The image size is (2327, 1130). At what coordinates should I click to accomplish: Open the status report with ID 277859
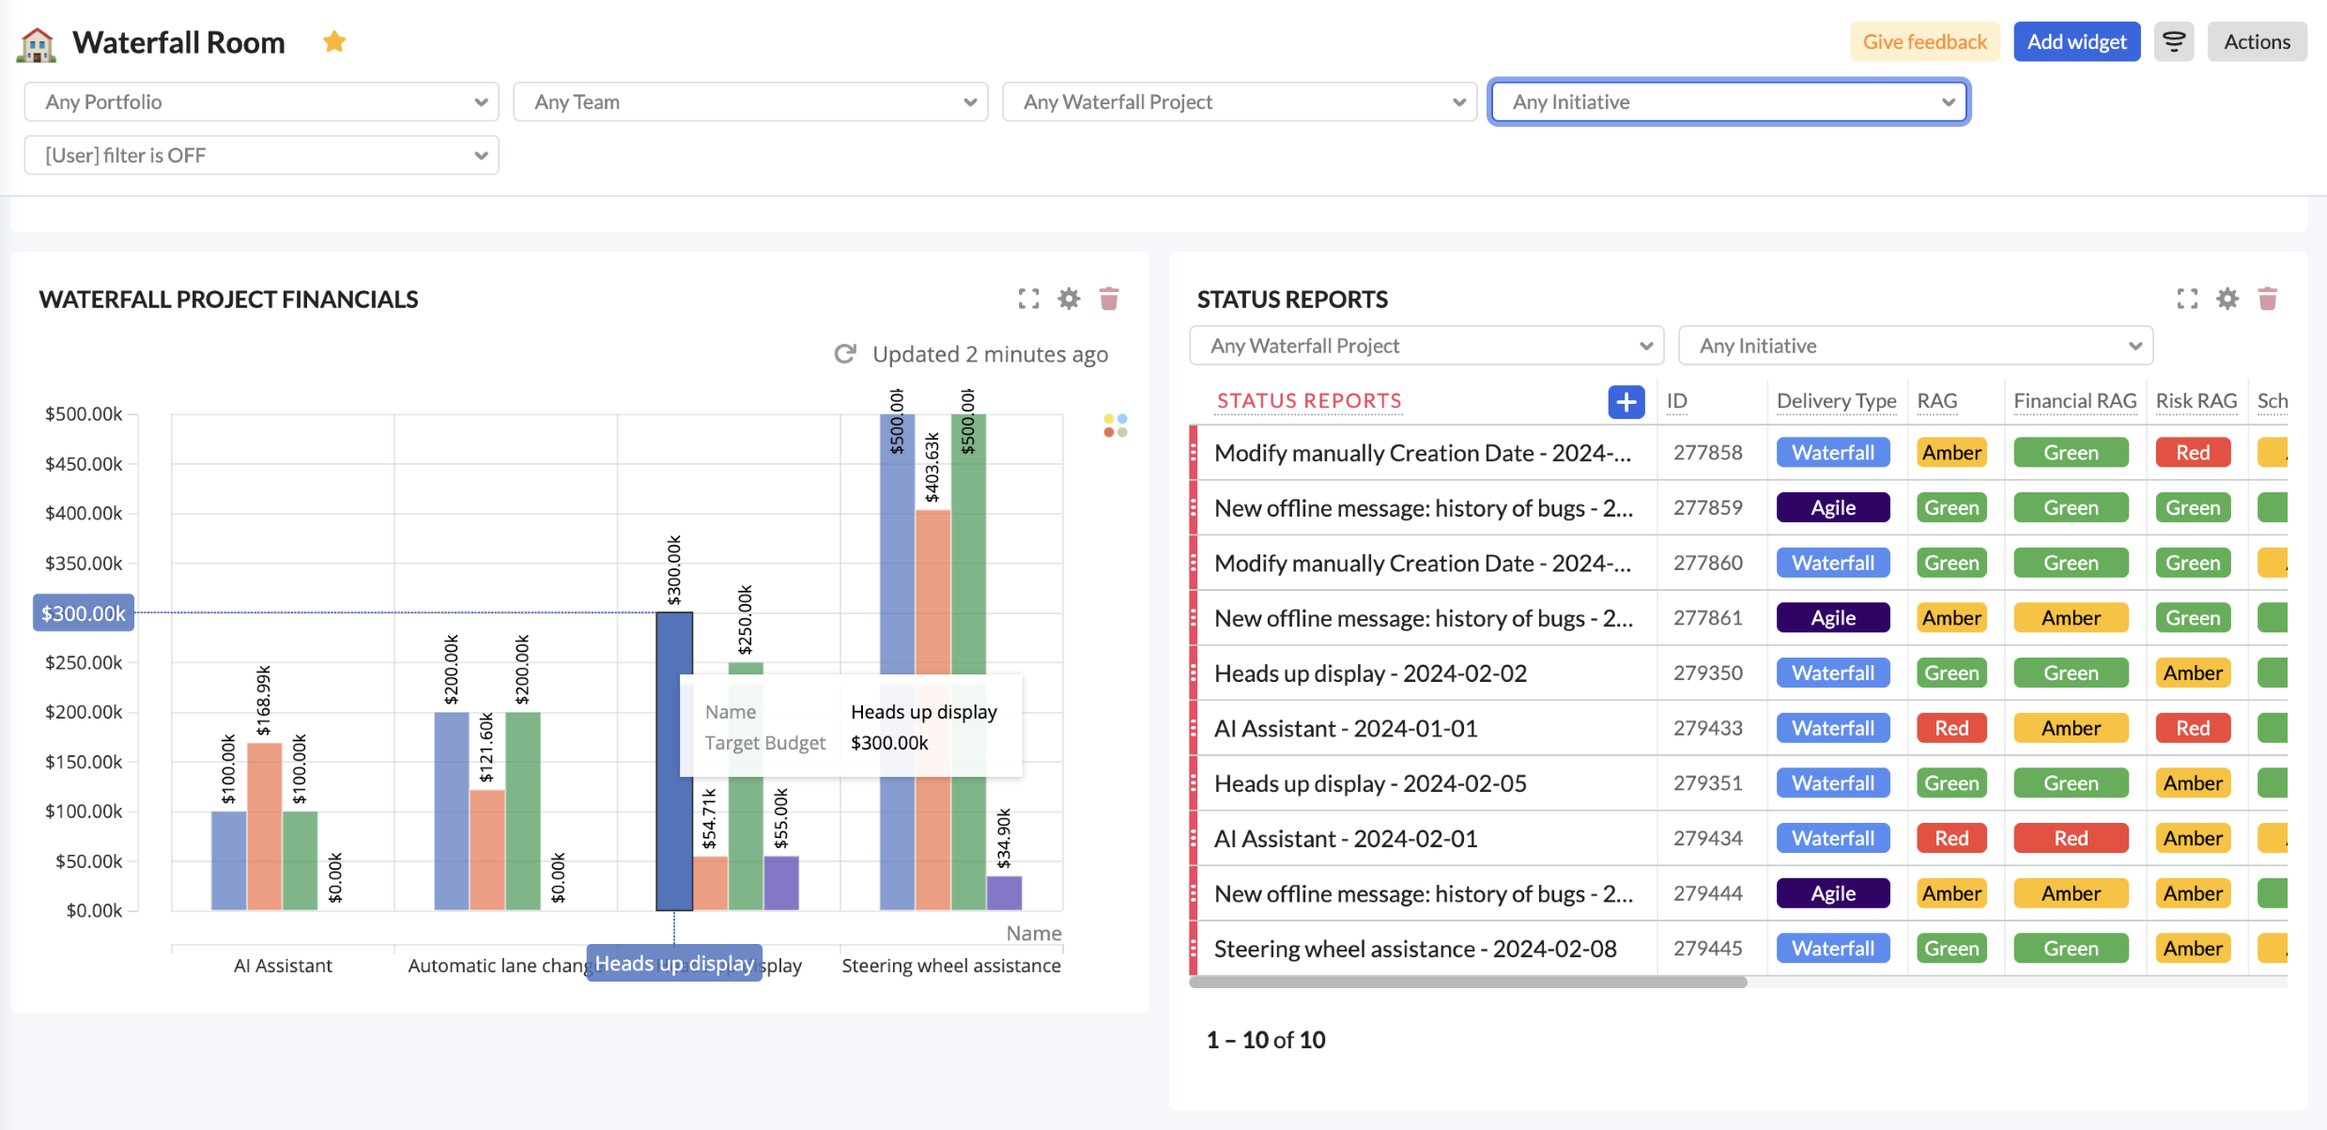coord(1424,508)
